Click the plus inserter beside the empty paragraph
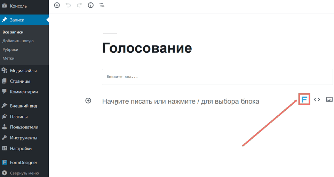Viewport: 334px width, 177px height. point(88,100)
